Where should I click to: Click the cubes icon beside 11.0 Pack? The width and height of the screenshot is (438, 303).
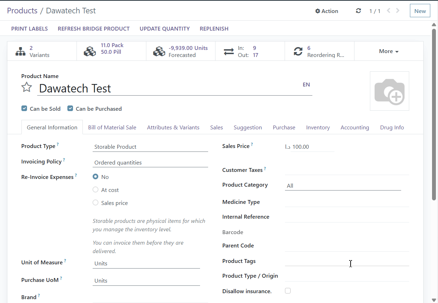point(90,51)
